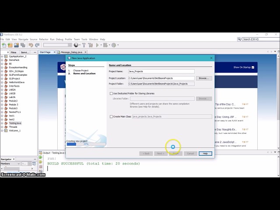This screenshot has height=210, width=280.
Task: Click the Creating new project progress bar
Action: pos(86,144)
